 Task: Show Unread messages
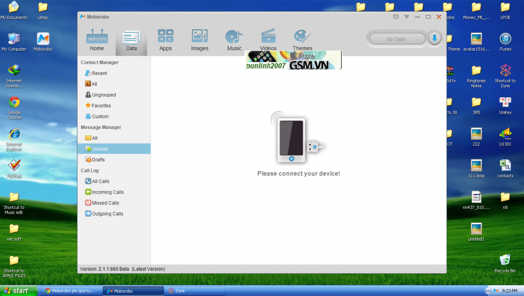(114, 149)
